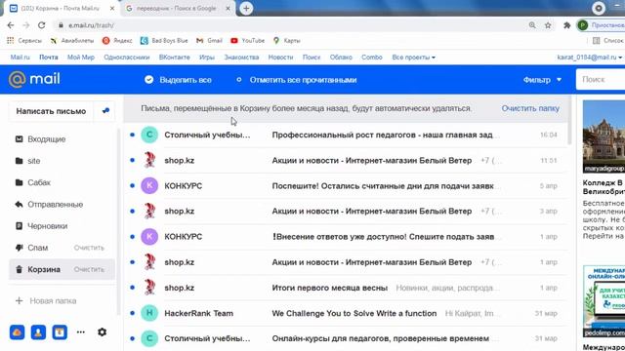Viewport: 625px width, 351px height.
Task: Go back with browser back arrow
Action: coord(11,25)
